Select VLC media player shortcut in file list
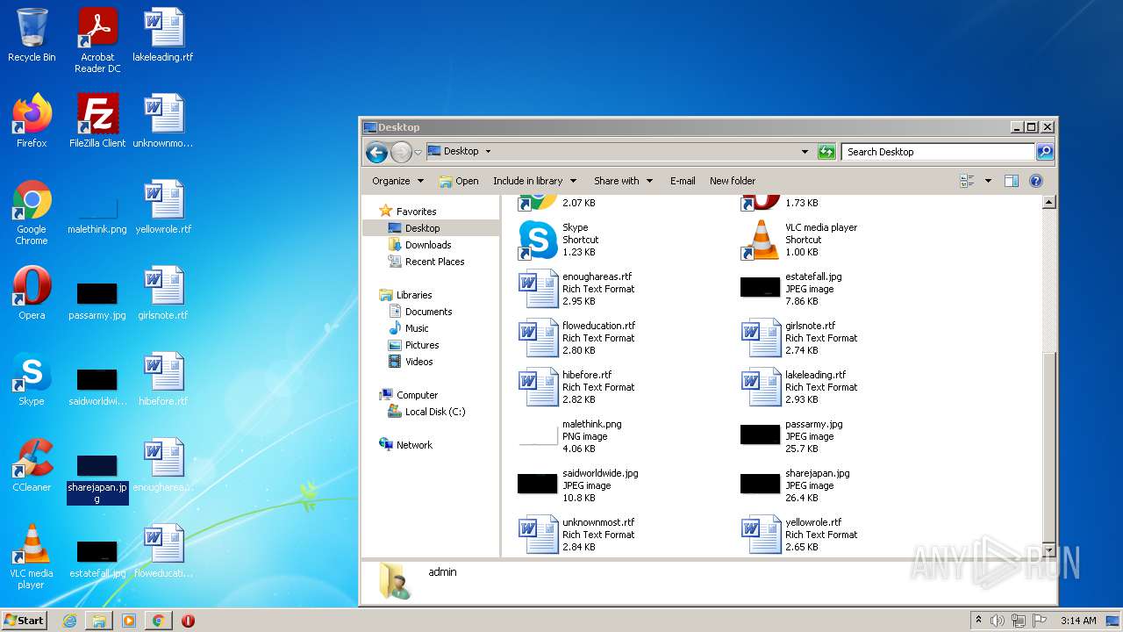 coord(799,240)
